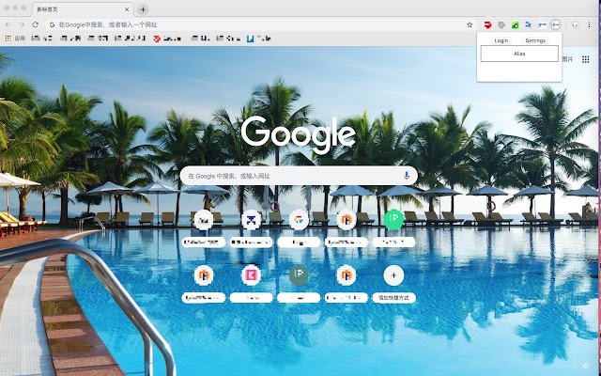Viewport: 601px width, 376px height.
Task: Click the highlighted circular extension icon
Action: point(555,25)
